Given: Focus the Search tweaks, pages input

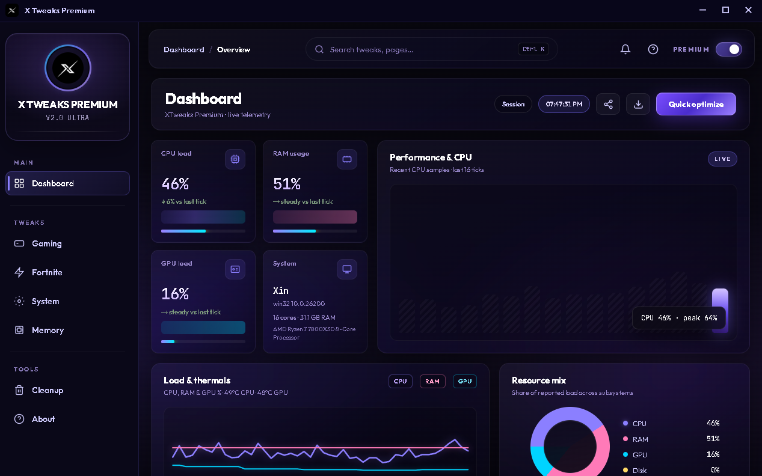Looking at the screenshot, I should coord(431,49).
